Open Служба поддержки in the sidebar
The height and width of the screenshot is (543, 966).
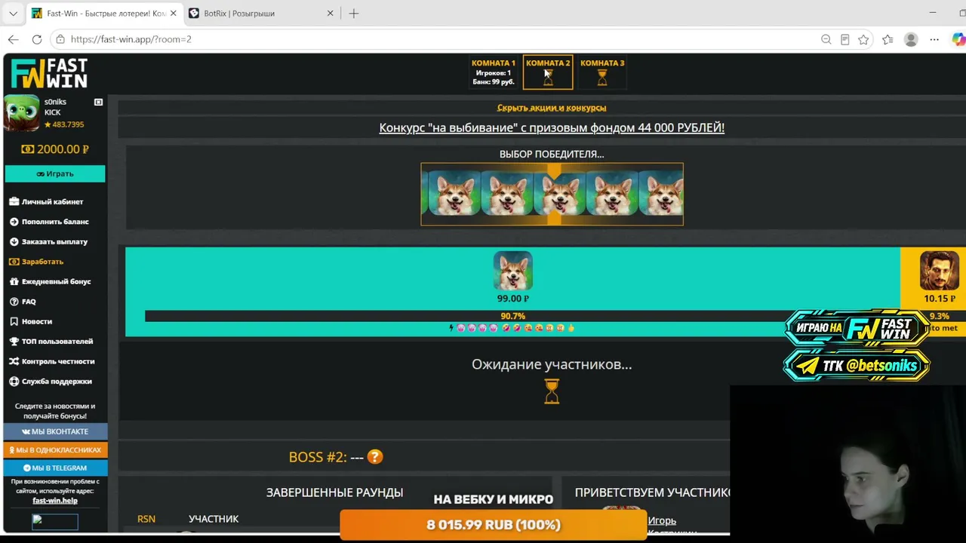[x=51, y=382]
